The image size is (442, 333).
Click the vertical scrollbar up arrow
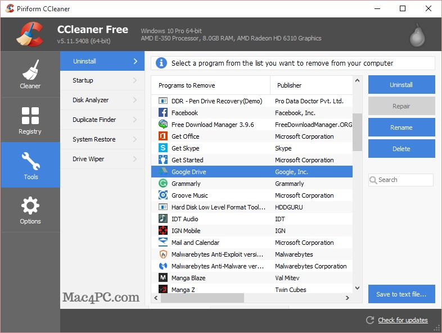point(357,80)
